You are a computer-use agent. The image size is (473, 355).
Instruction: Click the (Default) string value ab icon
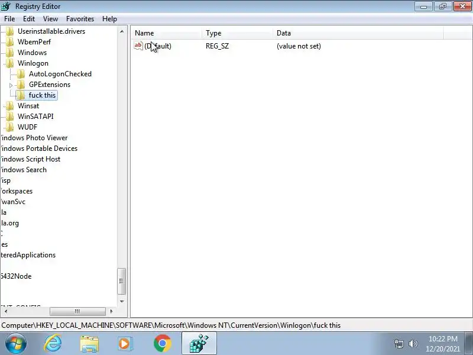tap(138, 46)
